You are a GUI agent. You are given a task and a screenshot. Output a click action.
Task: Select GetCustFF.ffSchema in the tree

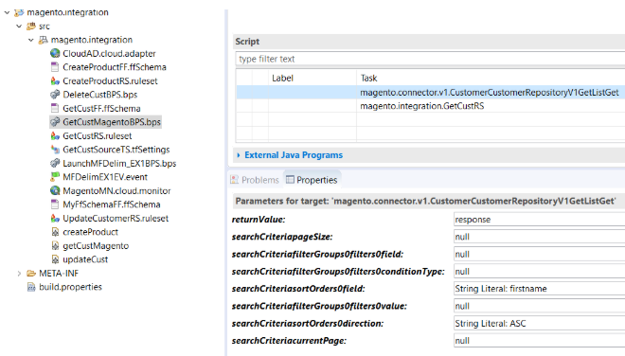click(x=101, y=109)
